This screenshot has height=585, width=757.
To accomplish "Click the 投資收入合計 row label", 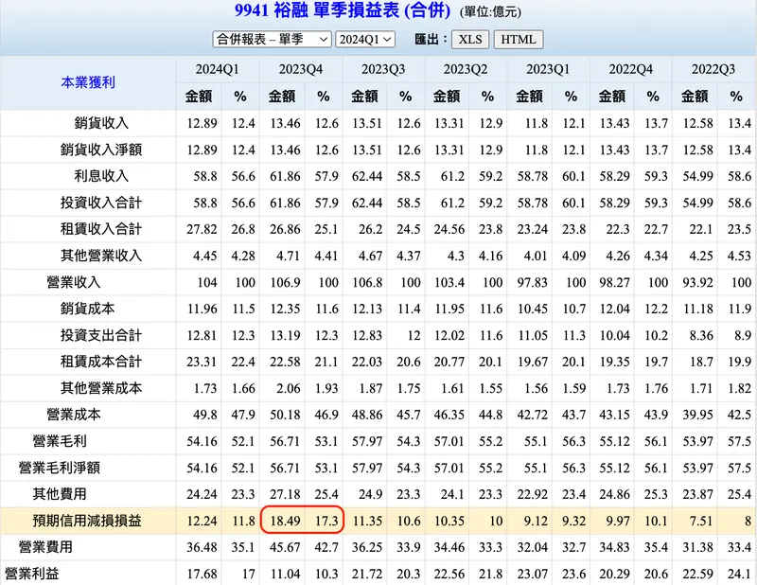I will point(101,203).
